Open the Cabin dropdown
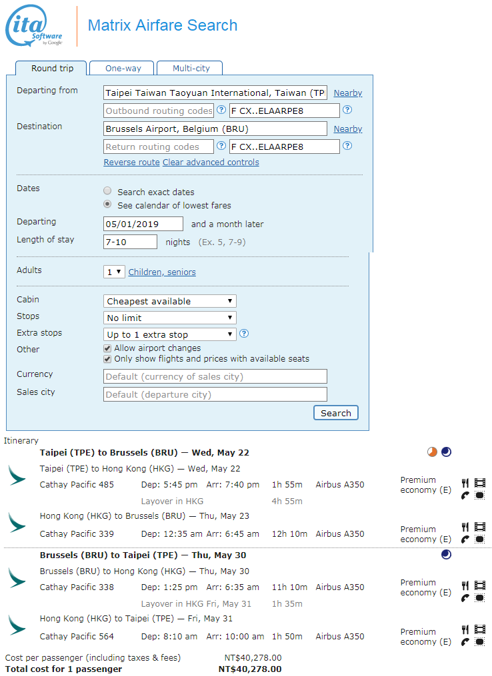Screen dimensions: 492x676 pyautogui.click(x=169, y=301)
